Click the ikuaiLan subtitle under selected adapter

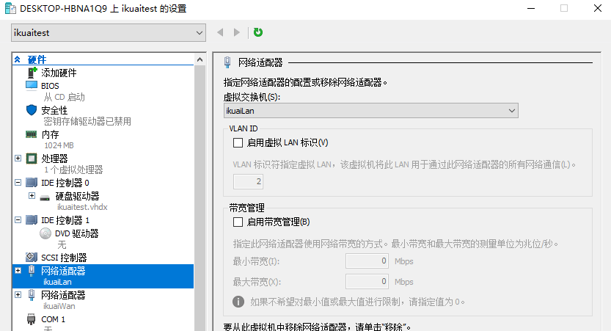tap(57, 282)
